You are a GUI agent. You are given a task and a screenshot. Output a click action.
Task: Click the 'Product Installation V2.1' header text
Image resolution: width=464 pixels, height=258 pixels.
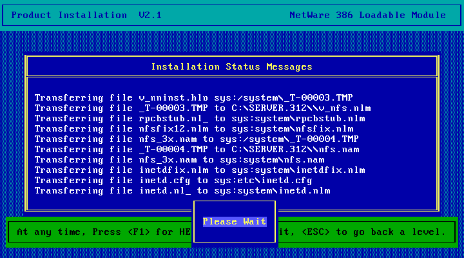[86, 15]
